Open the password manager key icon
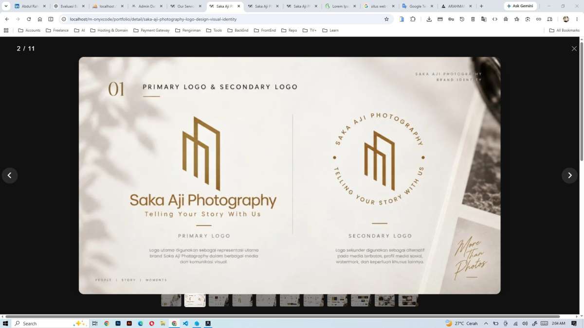584x328 pixels. [451, 19]
